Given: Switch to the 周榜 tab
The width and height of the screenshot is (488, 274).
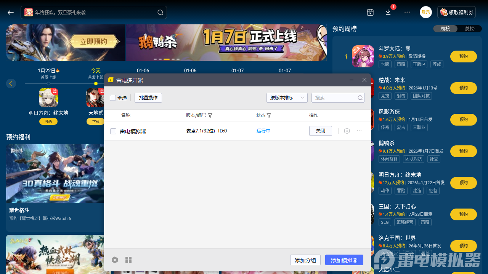Looking at the screenshot, I should tap(445, 29).
